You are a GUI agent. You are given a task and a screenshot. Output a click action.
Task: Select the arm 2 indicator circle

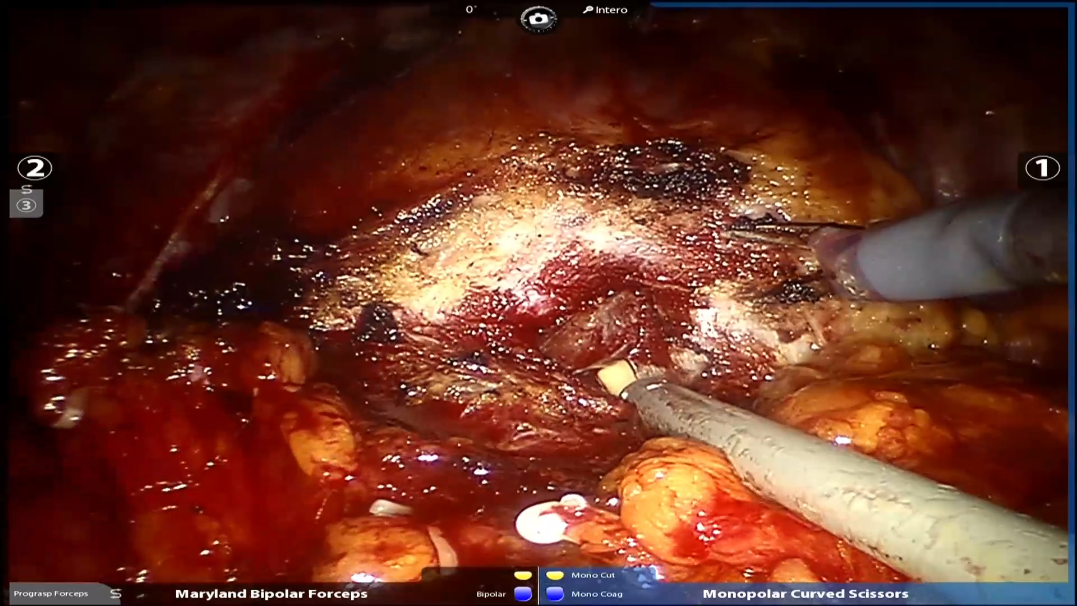pos(35,168)
